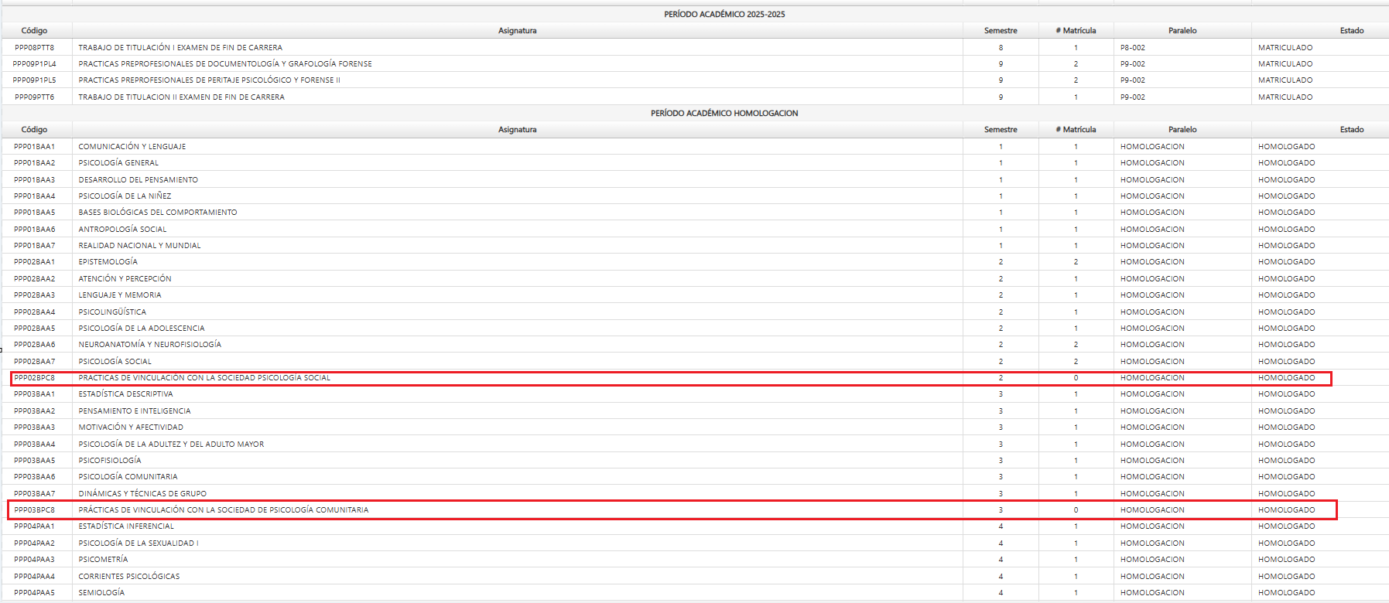Select NEUROANATOMÍA Y NEUROFISIOLOGÍA subject
Screen dimensions: 1389x603
150,345
